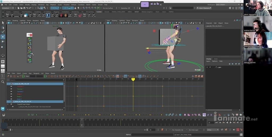Toggle mute on Translate X channel

[11, 86]
